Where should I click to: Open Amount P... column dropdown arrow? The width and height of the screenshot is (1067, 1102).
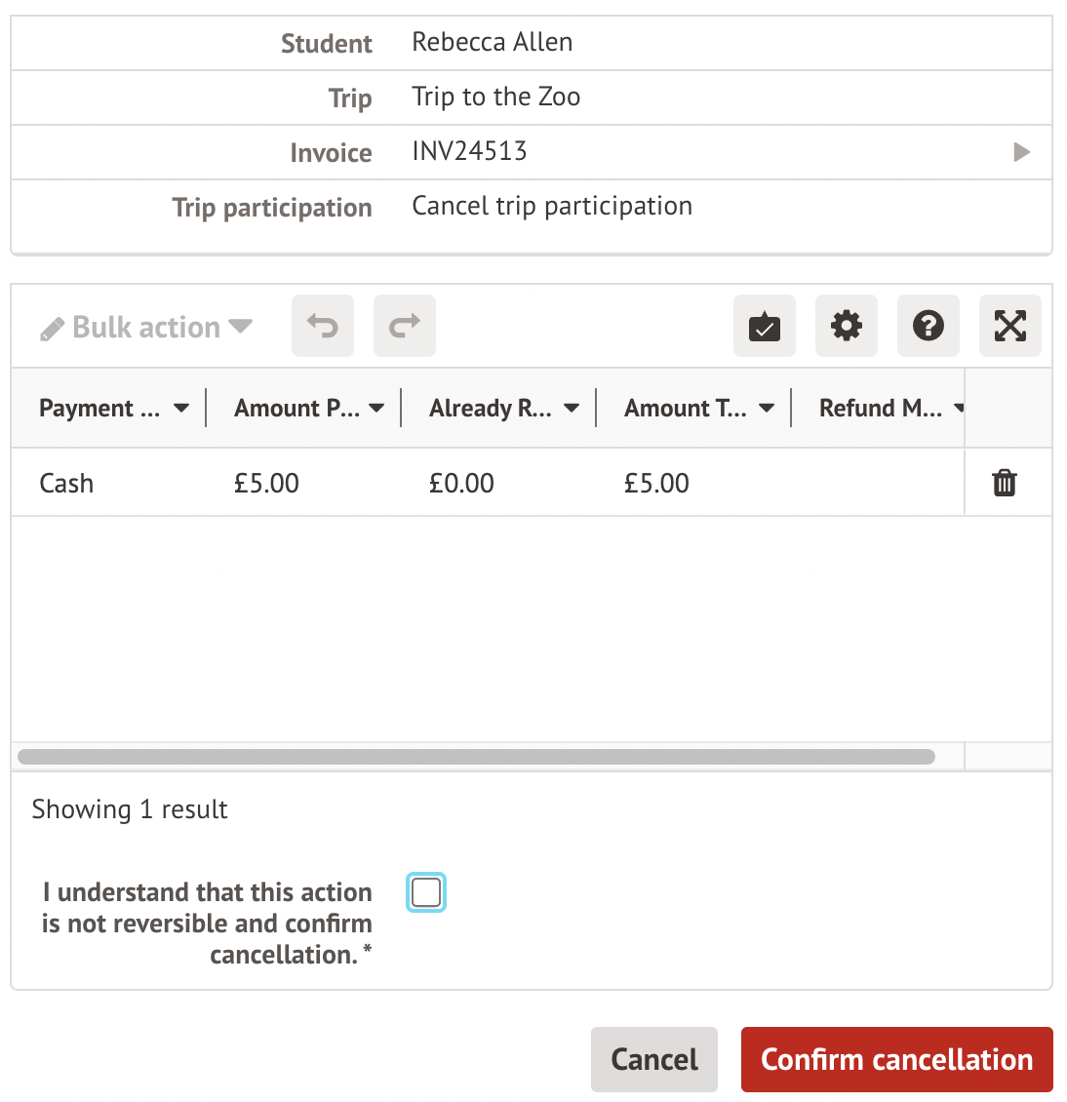pos(376,409)
